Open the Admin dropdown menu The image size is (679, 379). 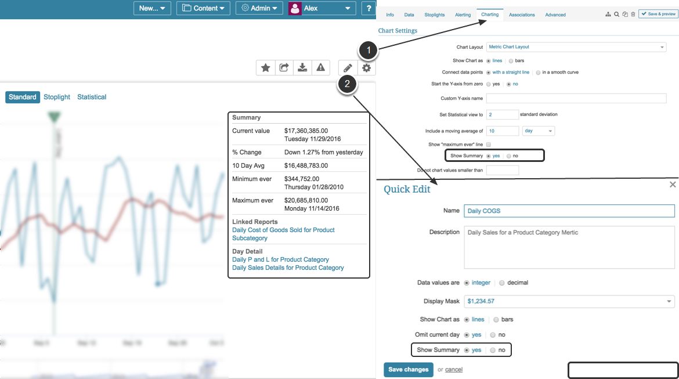(x=259, y=8)
